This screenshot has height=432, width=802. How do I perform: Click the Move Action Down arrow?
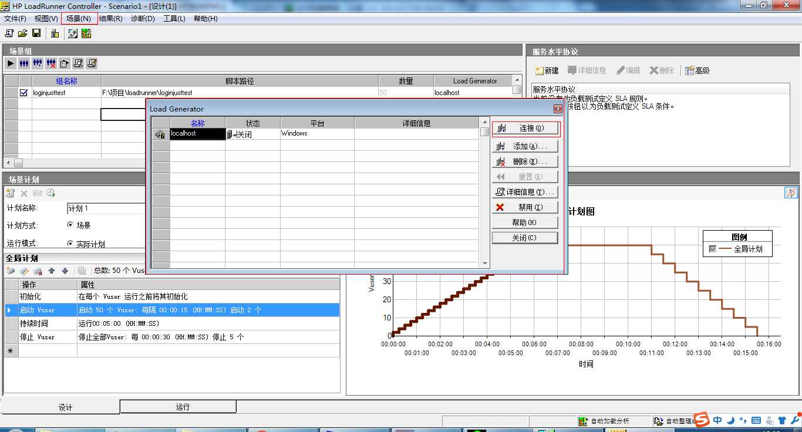pyautogui.click(x=65, y=271)
